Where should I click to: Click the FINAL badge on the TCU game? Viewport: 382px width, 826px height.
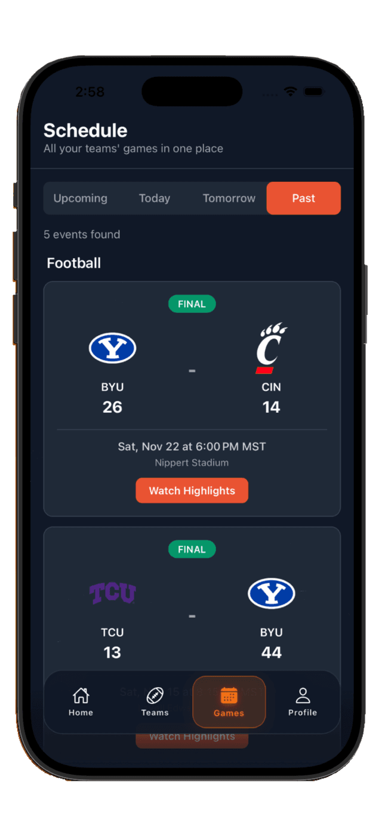[192, 549]
